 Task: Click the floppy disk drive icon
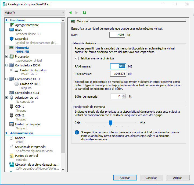pyautogui.click(x=12, y=124)
